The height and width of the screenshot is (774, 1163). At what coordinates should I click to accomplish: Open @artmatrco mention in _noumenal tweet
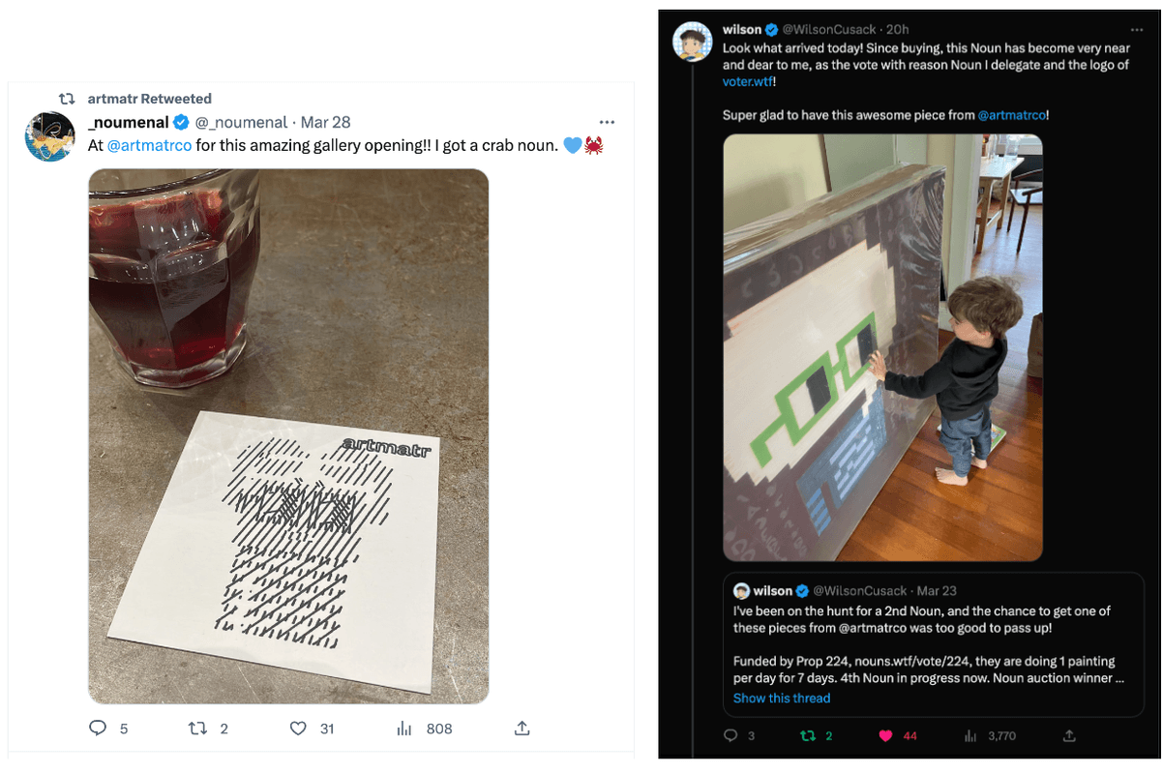[x=149, y=146]
